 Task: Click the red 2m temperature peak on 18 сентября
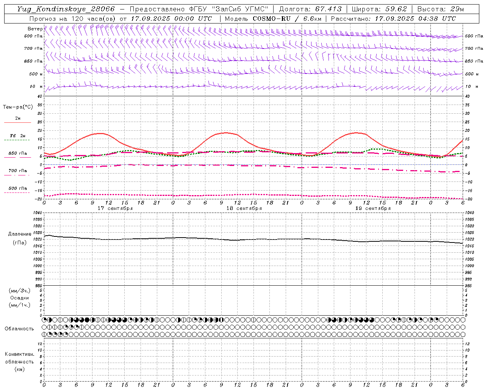227,133
